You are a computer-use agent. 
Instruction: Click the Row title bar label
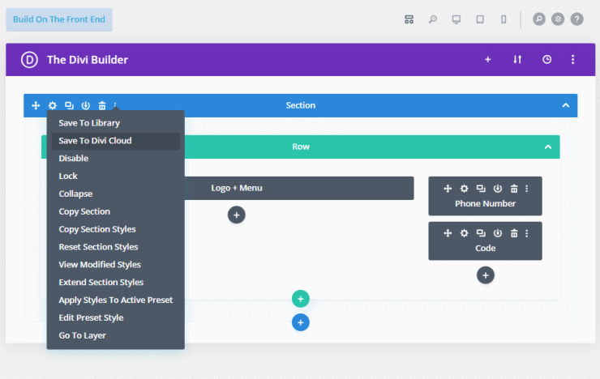[301, 147]
